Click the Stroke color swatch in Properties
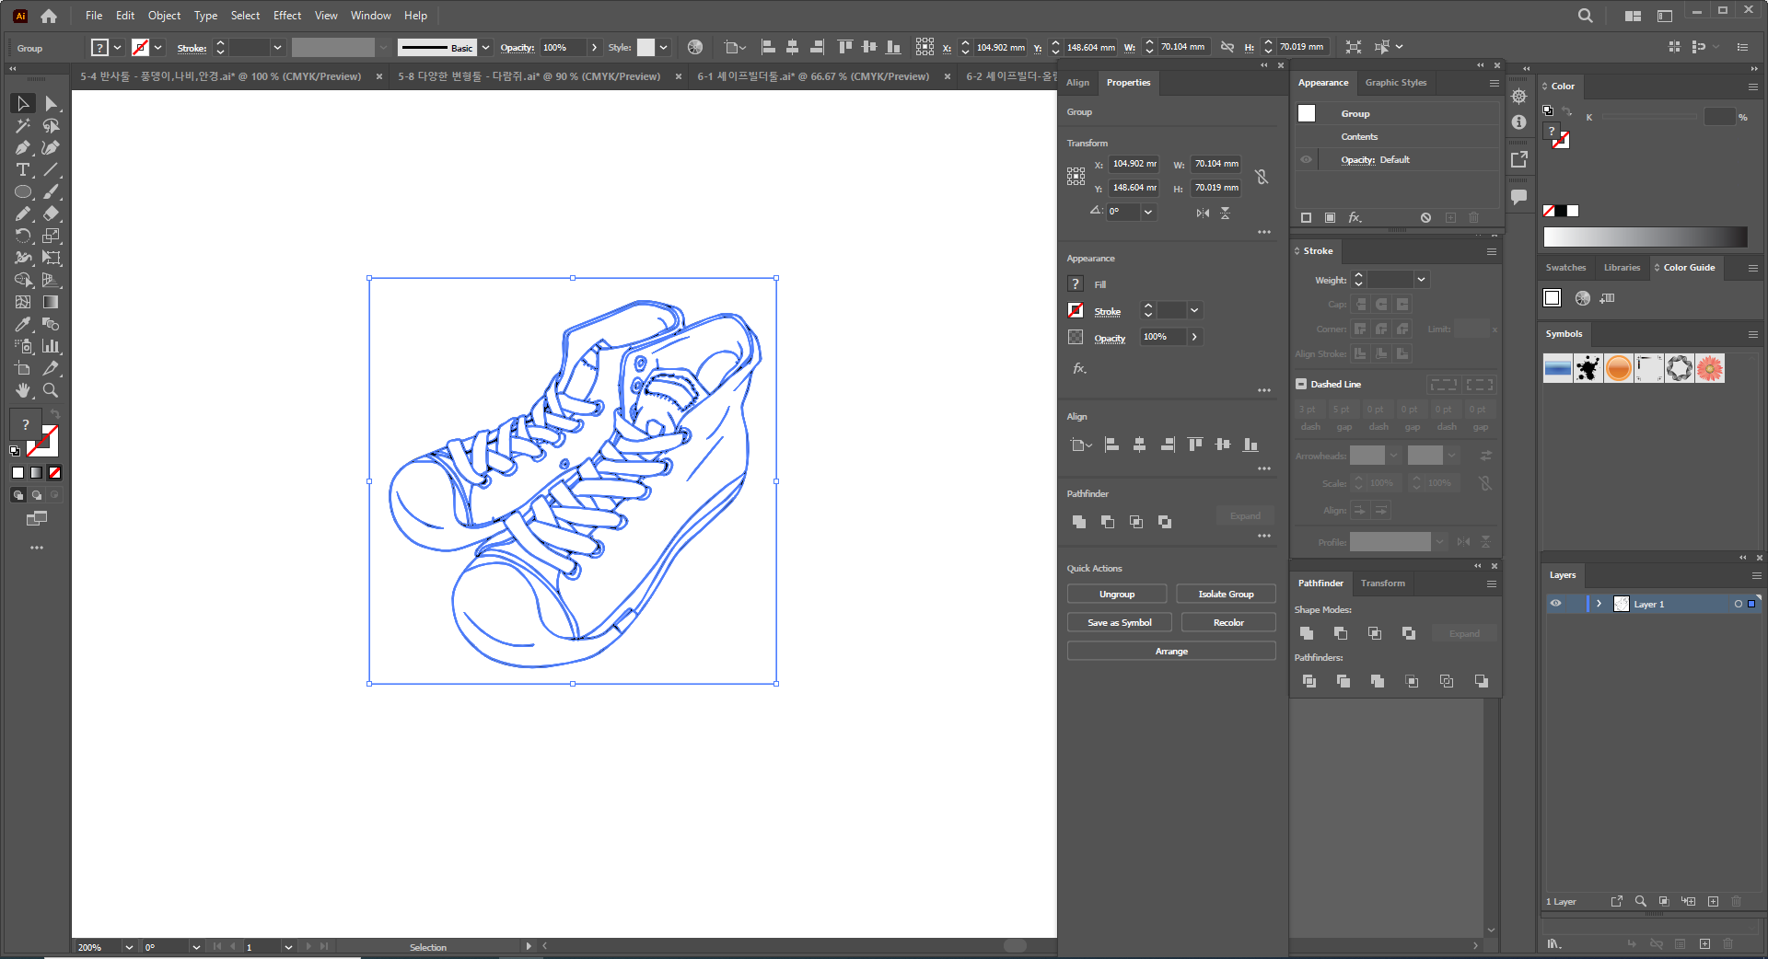 tap(1076, 311)
